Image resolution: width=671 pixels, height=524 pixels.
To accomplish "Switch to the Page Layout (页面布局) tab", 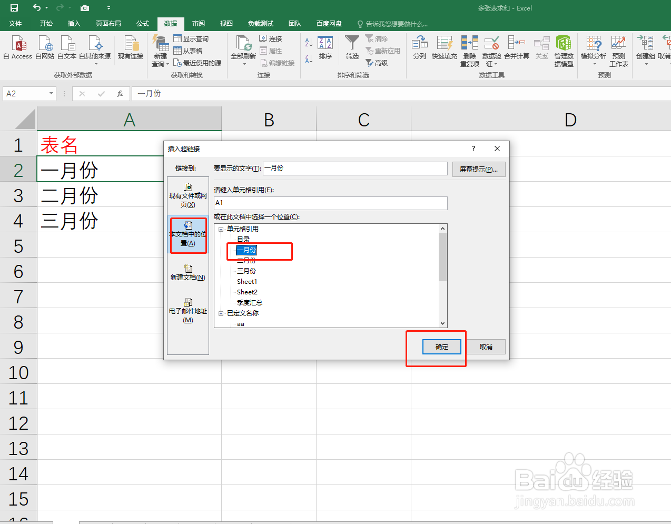I will point(108,24).
